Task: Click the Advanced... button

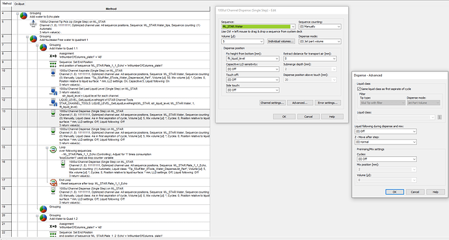Action: tap(300, 102)
